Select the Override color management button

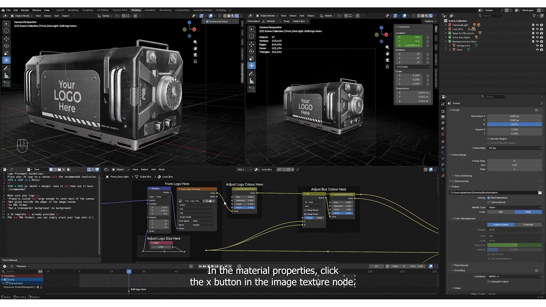528,225
